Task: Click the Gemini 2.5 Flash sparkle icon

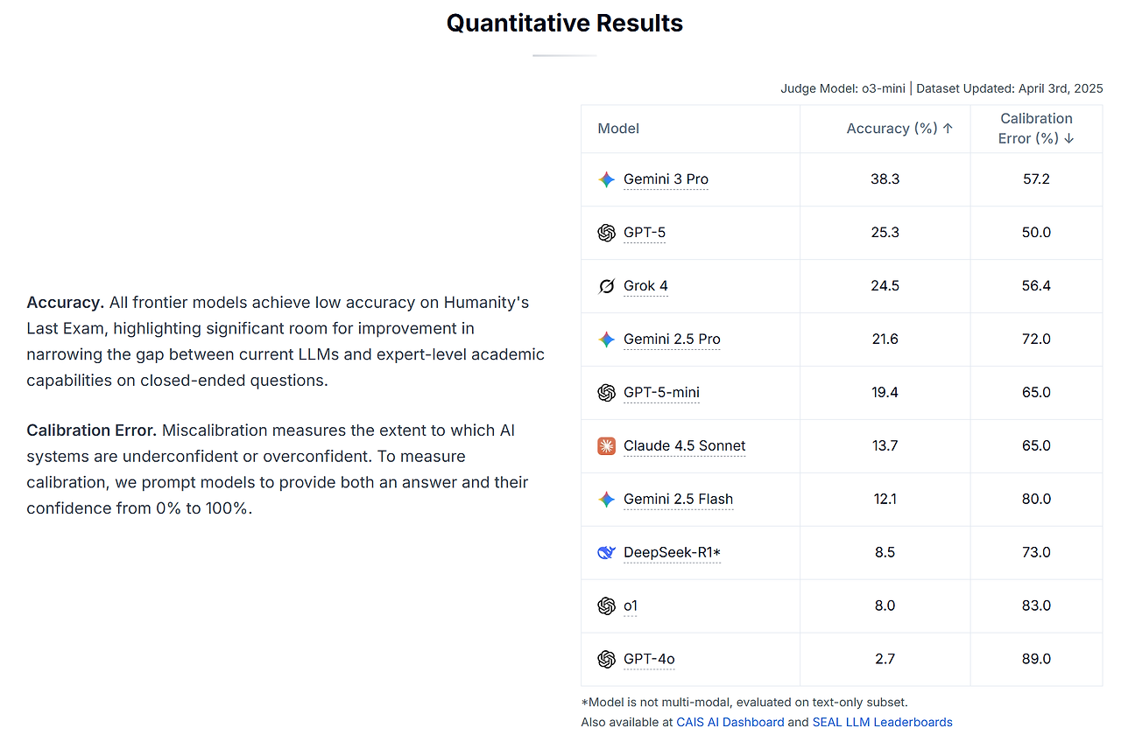Action: [x=606, y=500]
